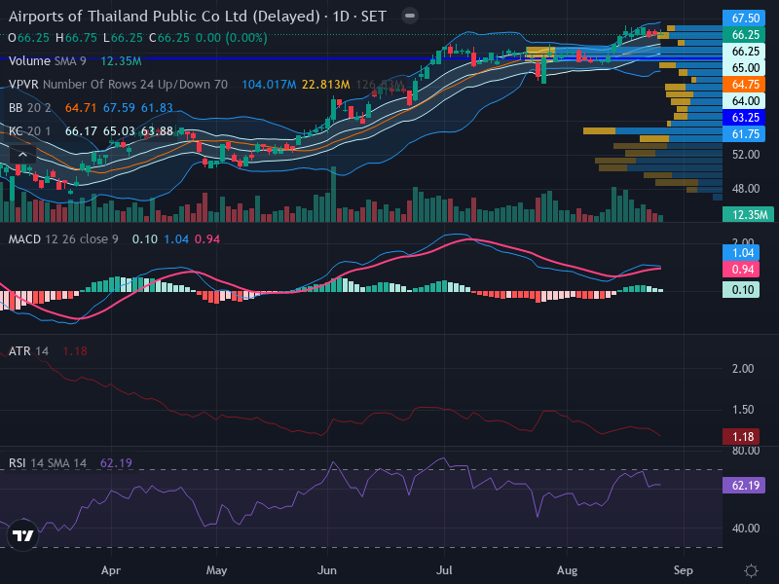The height and width of the screenshot is (584, 779).
Task: Select the RSI 14 SMA 14 legend
Action: pos(48,463)
